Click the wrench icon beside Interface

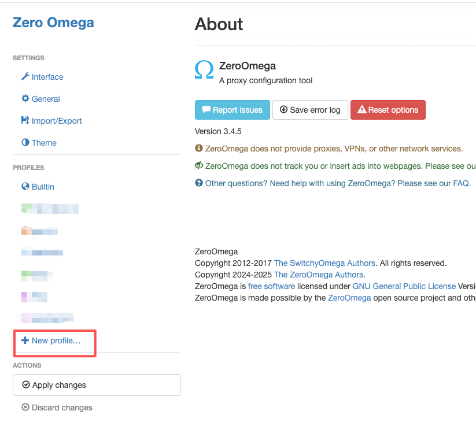(x=25, y=77)
